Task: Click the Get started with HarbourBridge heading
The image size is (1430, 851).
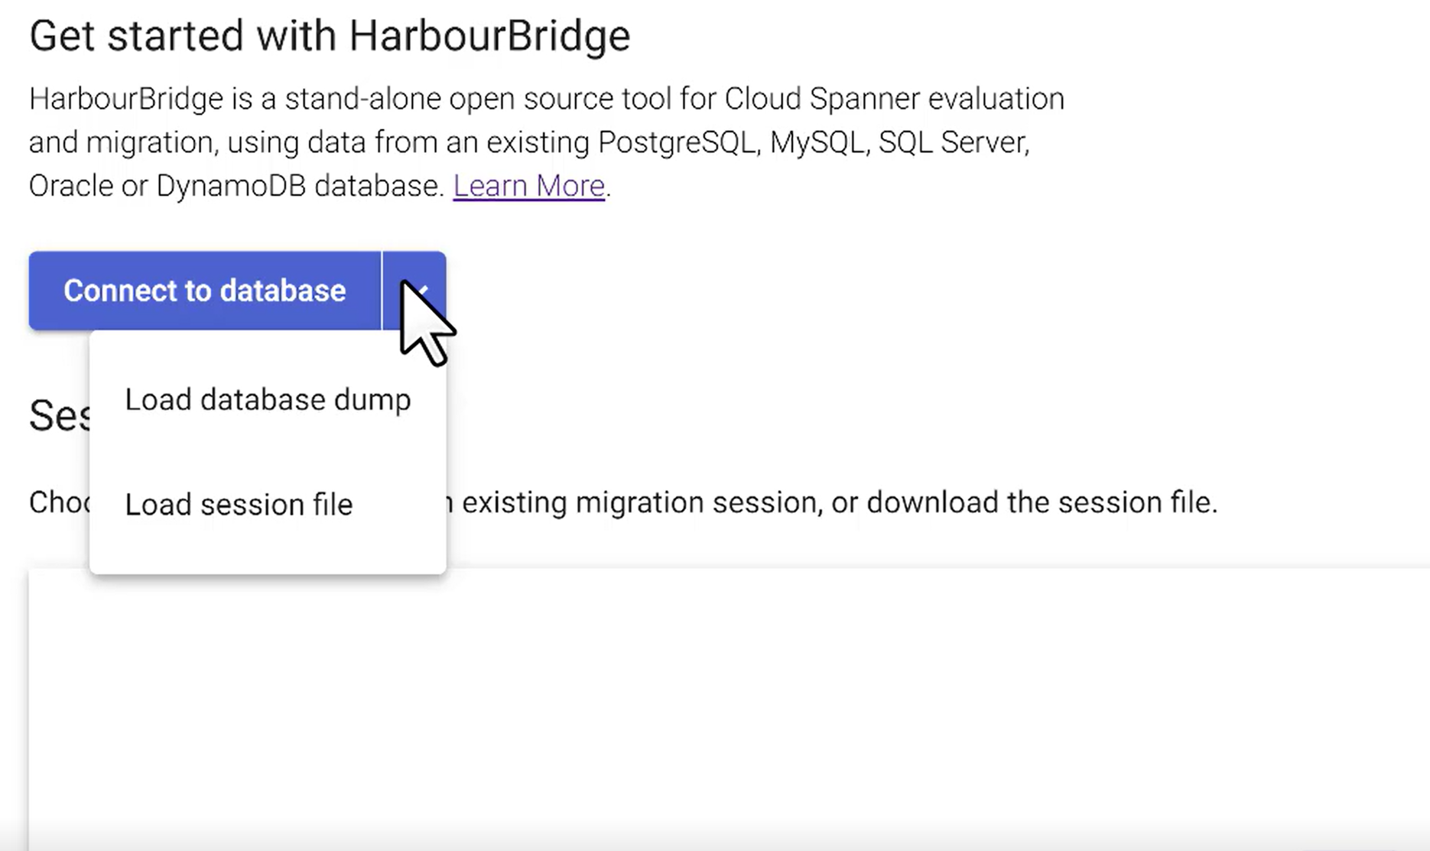Action: (x=330, y=36)
